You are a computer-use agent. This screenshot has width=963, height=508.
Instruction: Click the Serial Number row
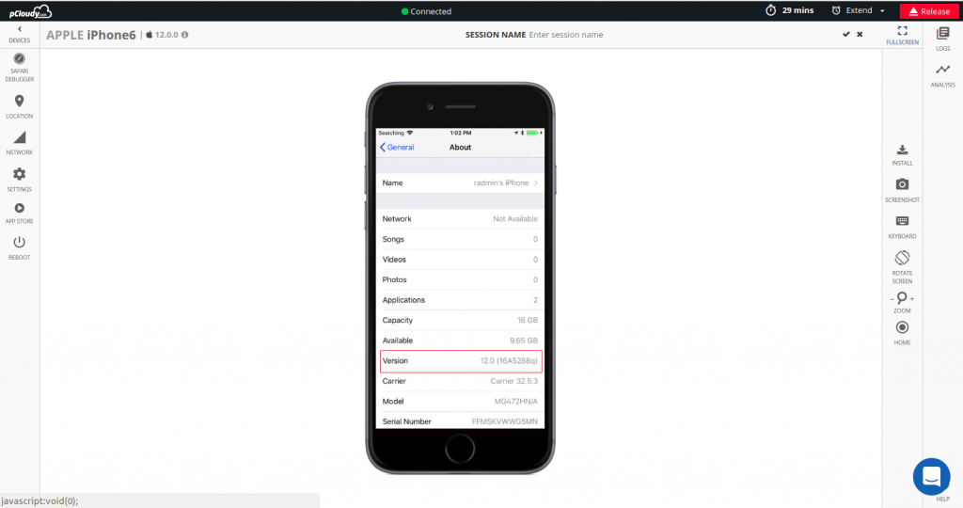click(460, 421)
